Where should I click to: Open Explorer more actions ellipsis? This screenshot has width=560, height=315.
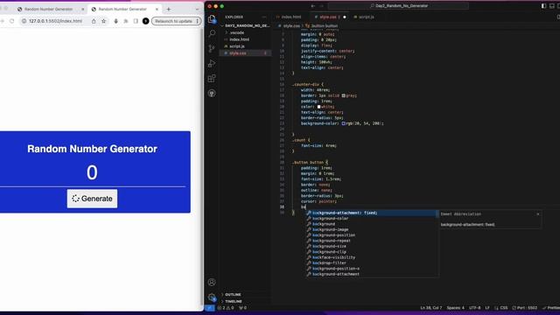tap(264, 17)
